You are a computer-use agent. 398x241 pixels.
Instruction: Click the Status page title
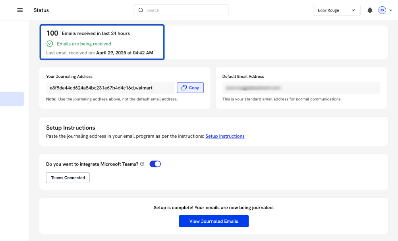pos(41,10)
